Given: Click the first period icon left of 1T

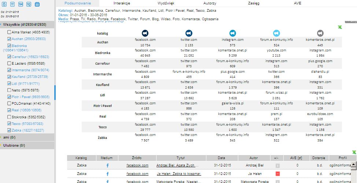Looking at the screenshot, I should [4, 4].
